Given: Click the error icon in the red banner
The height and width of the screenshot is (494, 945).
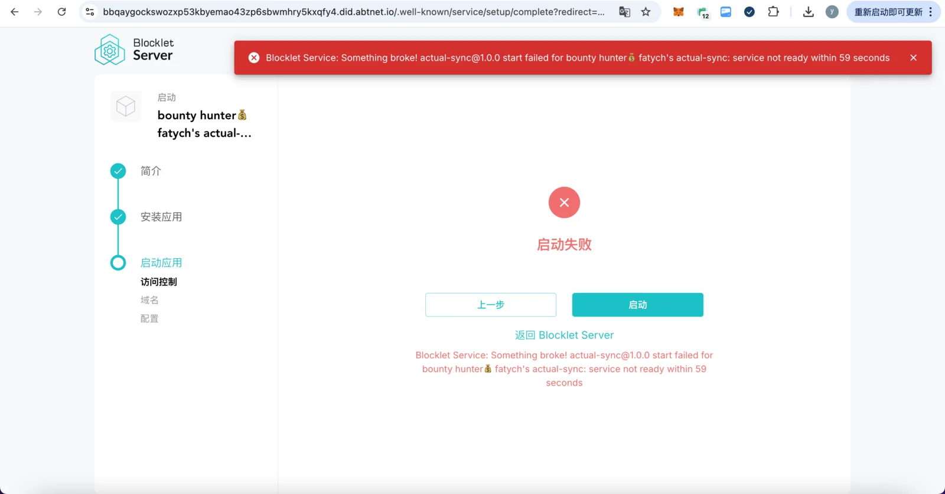Looking at the screenshot, I should (x=254, y=58).
